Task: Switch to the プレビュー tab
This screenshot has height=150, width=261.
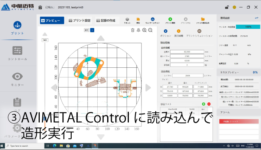Action: 52,20
